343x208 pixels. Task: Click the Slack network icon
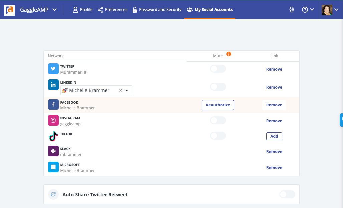tap(53, 151)
